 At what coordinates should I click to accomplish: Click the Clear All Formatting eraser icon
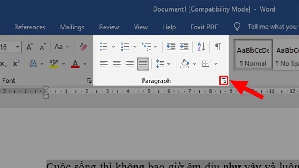[83, 47]
